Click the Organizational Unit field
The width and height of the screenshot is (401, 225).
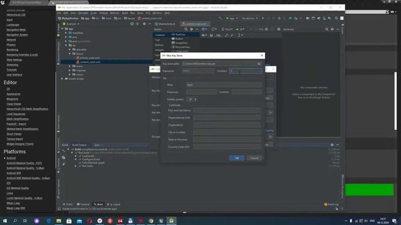(227, 117)
